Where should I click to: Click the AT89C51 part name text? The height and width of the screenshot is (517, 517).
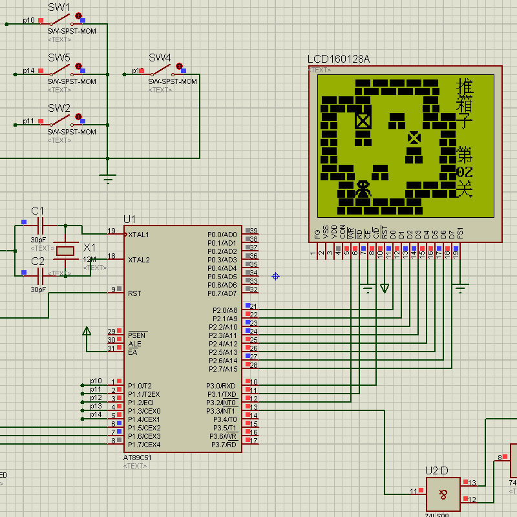click(137, 458)
